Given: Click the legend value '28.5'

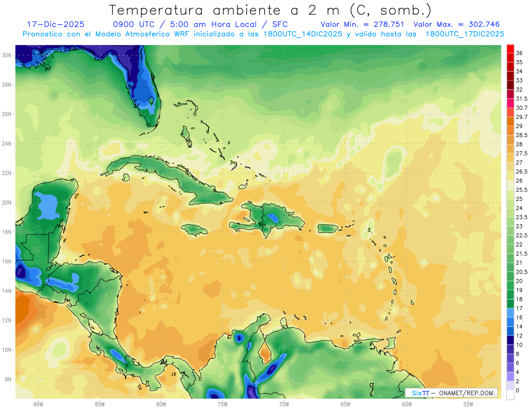Looking at the screenshot, I should click(x=522, y=135).
